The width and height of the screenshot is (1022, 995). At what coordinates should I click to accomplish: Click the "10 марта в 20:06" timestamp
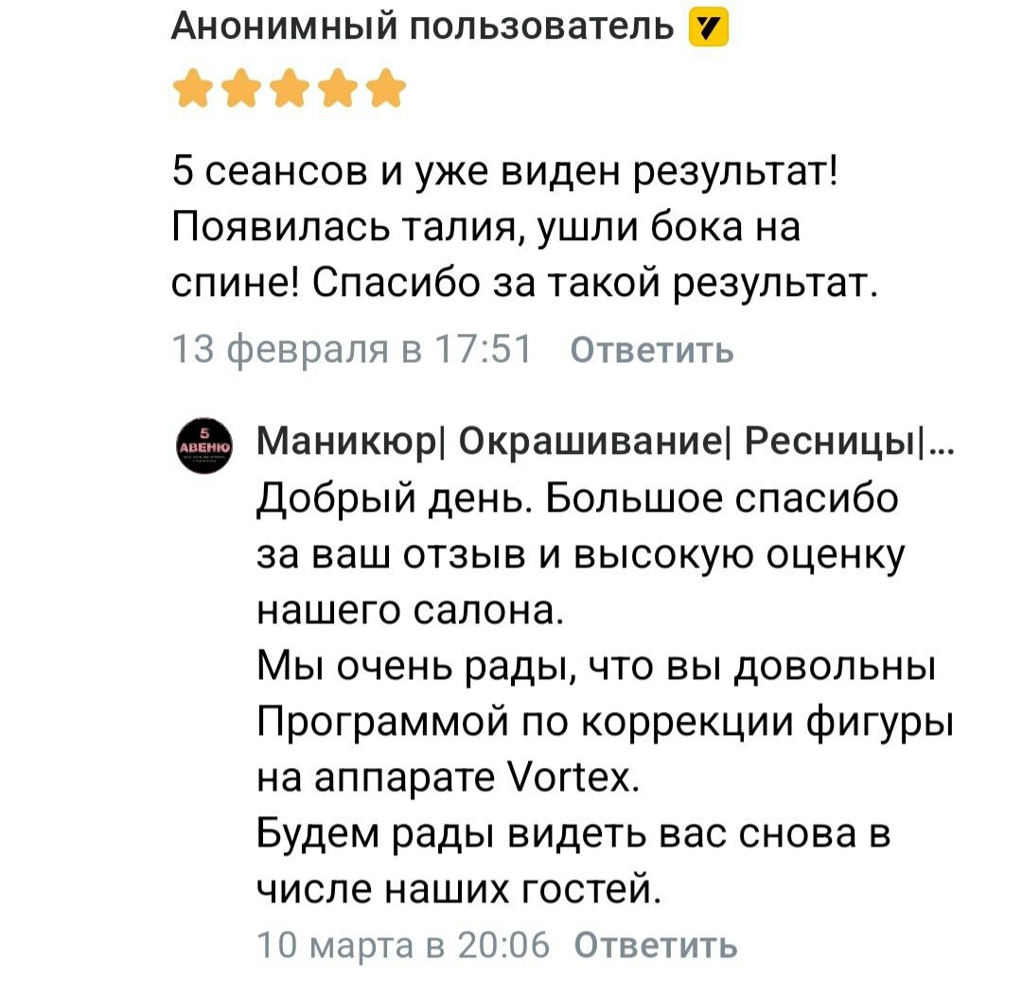(x=403, y=944)
